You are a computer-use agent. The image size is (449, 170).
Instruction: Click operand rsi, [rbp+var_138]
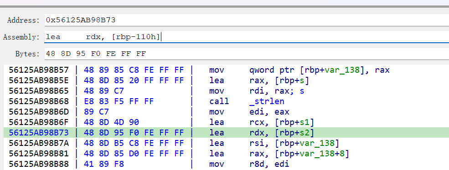[x=294, y=144]
